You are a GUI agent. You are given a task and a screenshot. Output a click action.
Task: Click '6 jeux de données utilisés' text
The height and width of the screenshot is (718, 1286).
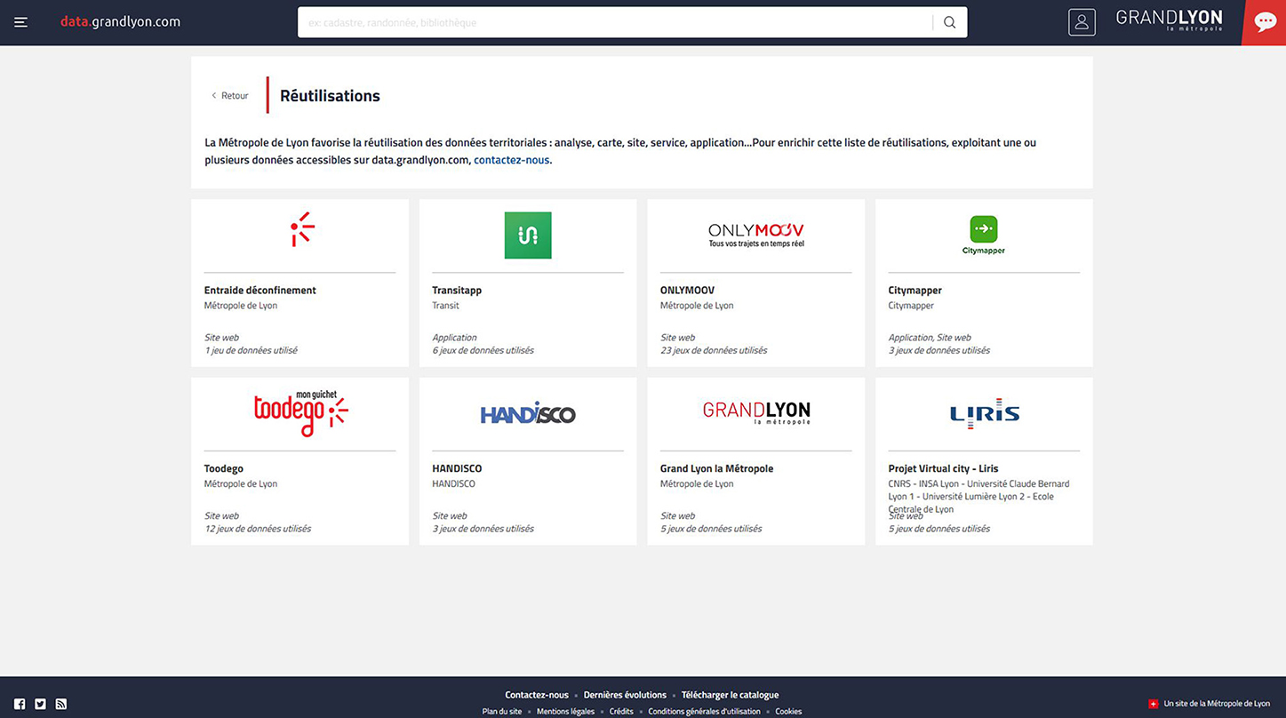coord(483,350)
